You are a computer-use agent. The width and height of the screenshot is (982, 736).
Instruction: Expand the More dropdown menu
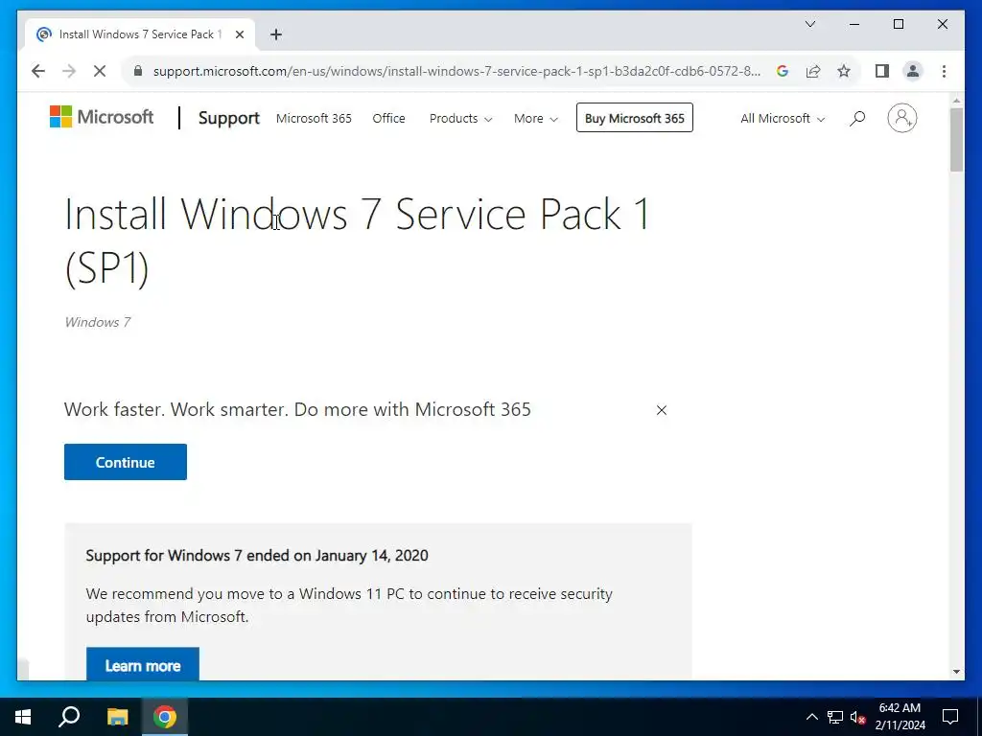(535, 118)
